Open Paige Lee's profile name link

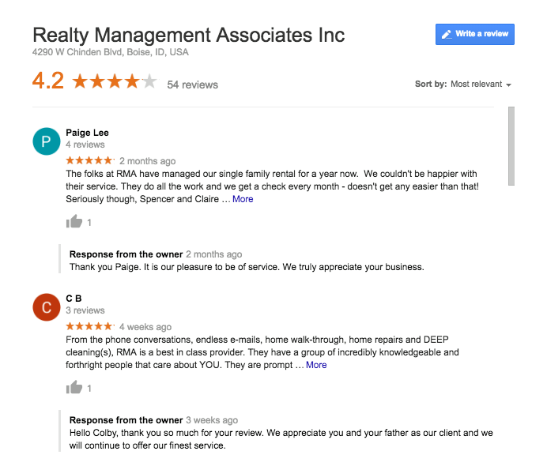[87, 133]
